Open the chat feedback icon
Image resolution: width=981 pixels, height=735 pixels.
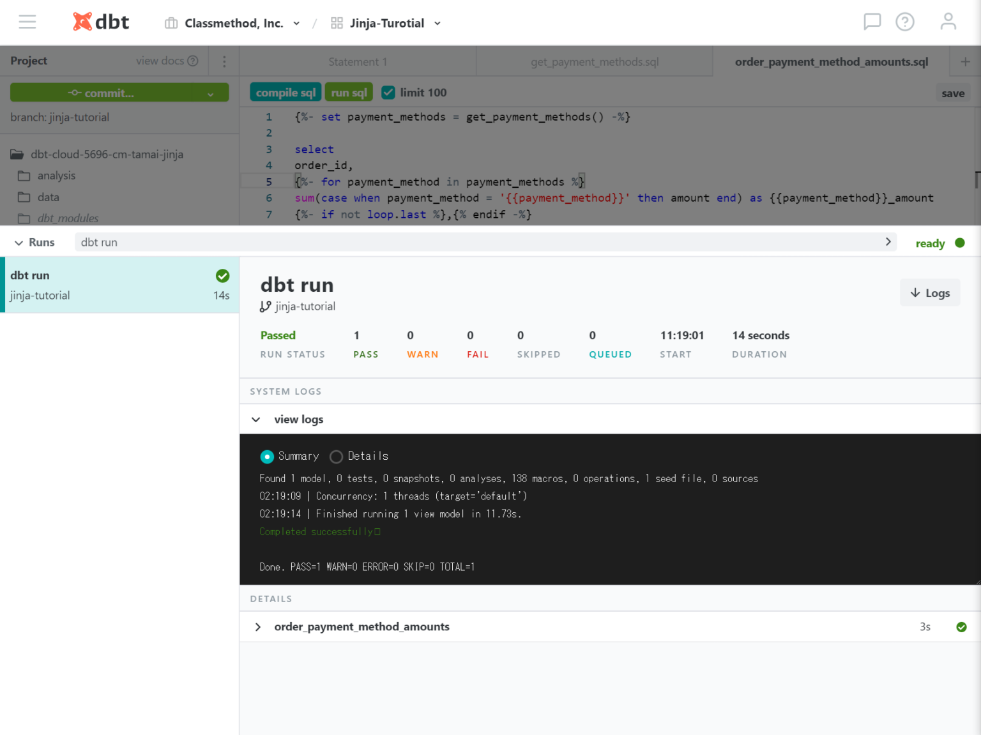coord(872,22)
